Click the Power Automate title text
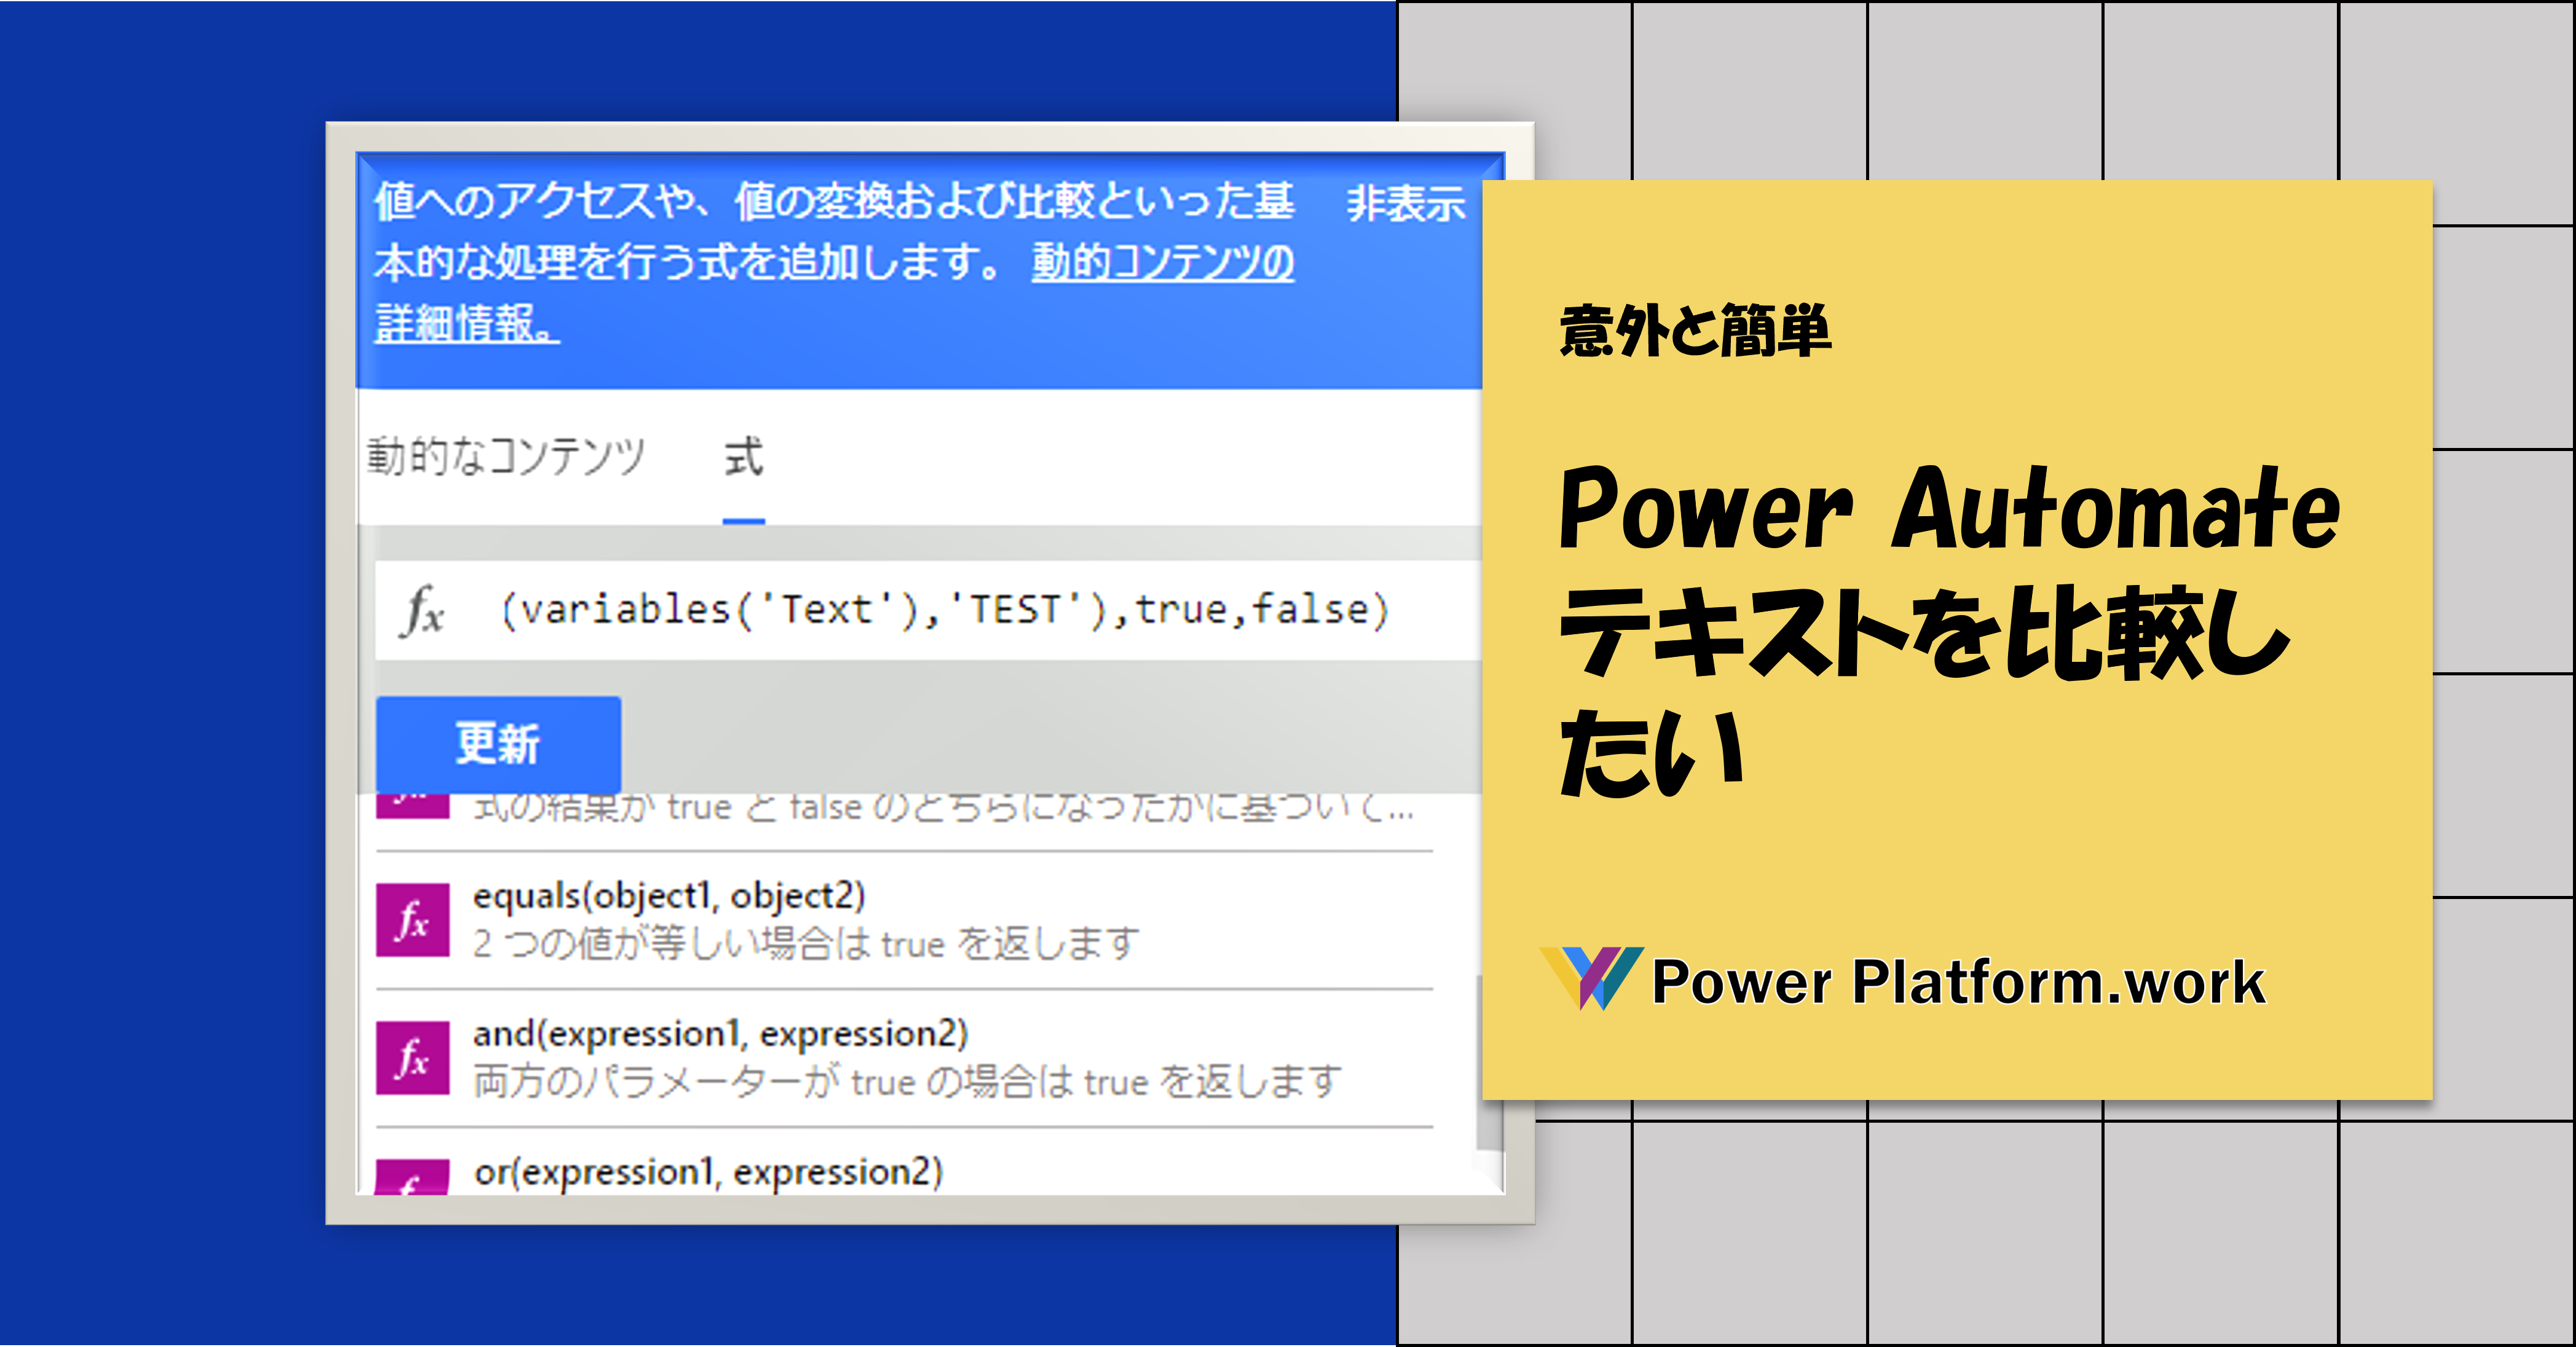Screen dimensions: 2576x1347 1949,508
